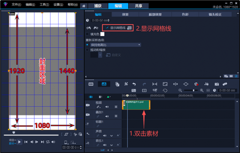Select the .psd clip on video track
240x153 pixels.
[x=136, y=105]
